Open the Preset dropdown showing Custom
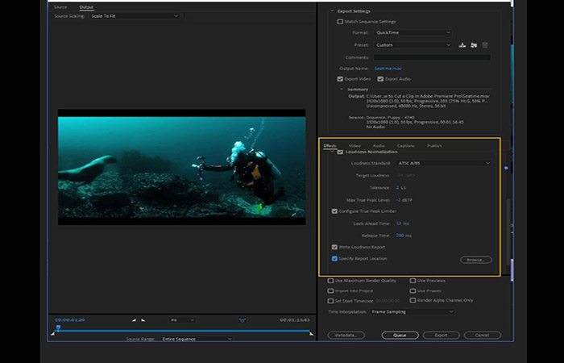The image size is (564, 363). [x=413, y=45]
